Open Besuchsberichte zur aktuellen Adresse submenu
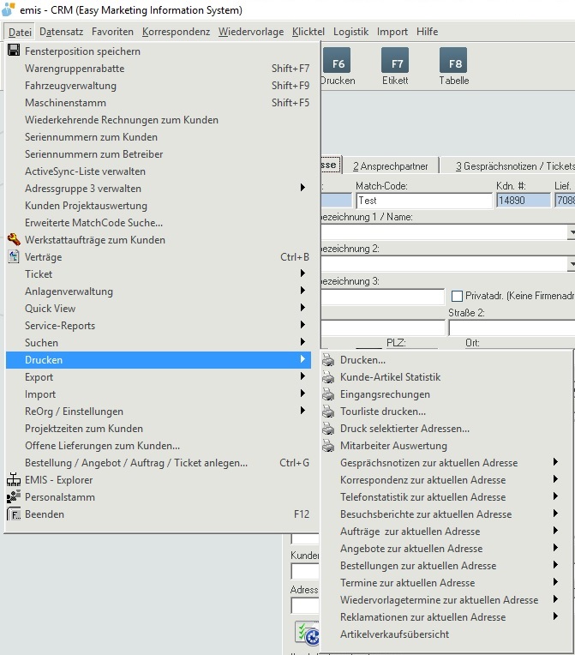This screenshot has width=575, height=655. 446,514
